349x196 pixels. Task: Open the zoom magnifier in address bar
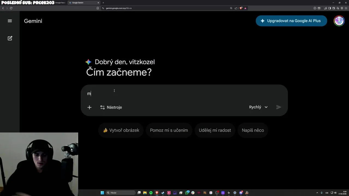pyautogui.click(x=231, y=8)
